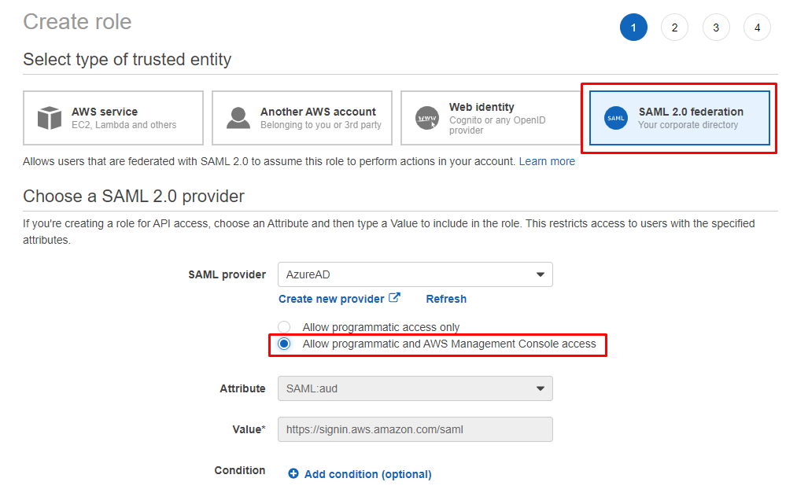Choose the SAML 2.0 federation entity card
This screenshot has width=797, height=493.
click(679, 118)
